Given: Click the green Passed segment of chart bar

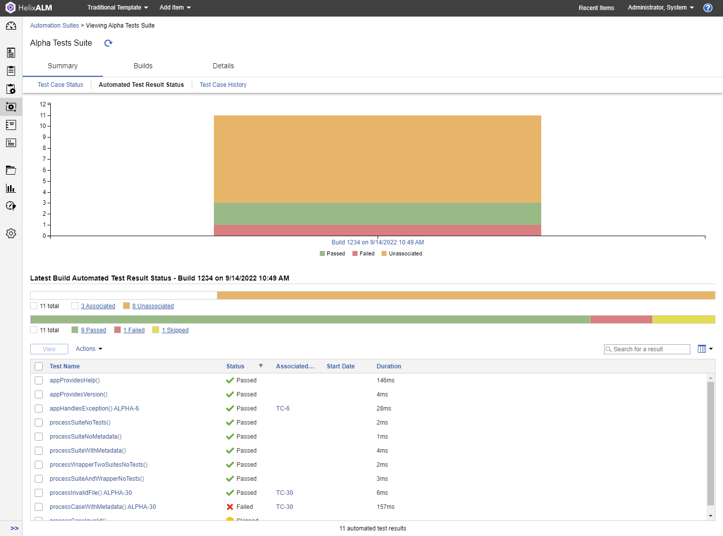Looking at the screenshot, I should click(378, 214).
